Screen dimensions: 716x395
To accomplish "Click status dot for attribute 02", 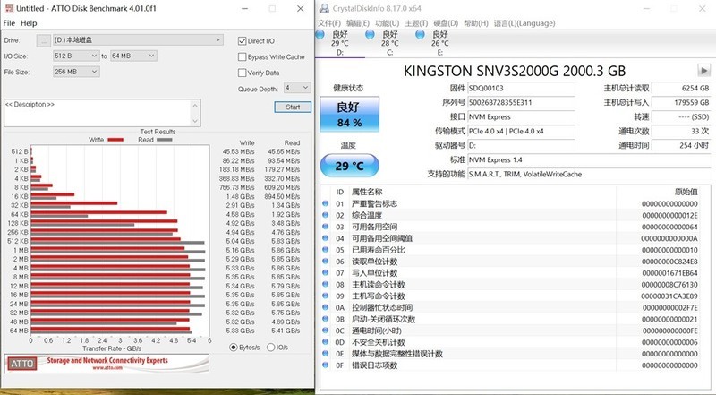I will coord(325,215).
